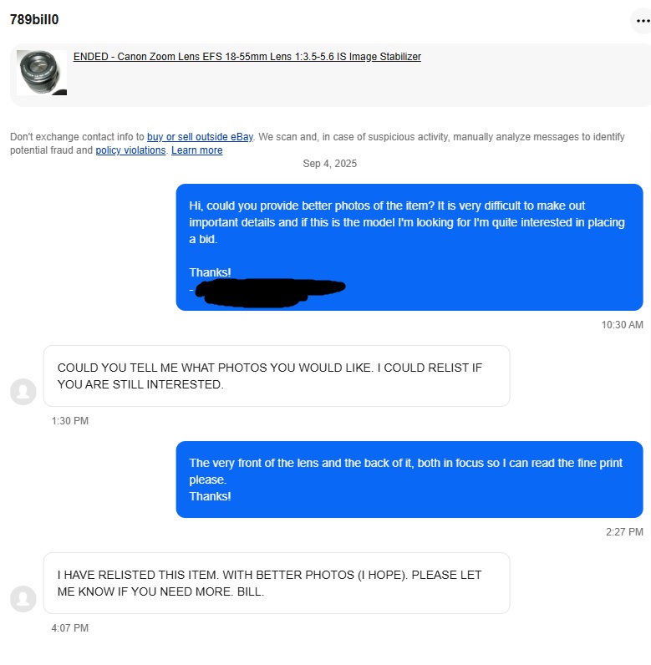Click the blue message about front of the lens
Viewport: 651px width, 665px height.
(x=409, y=480)
